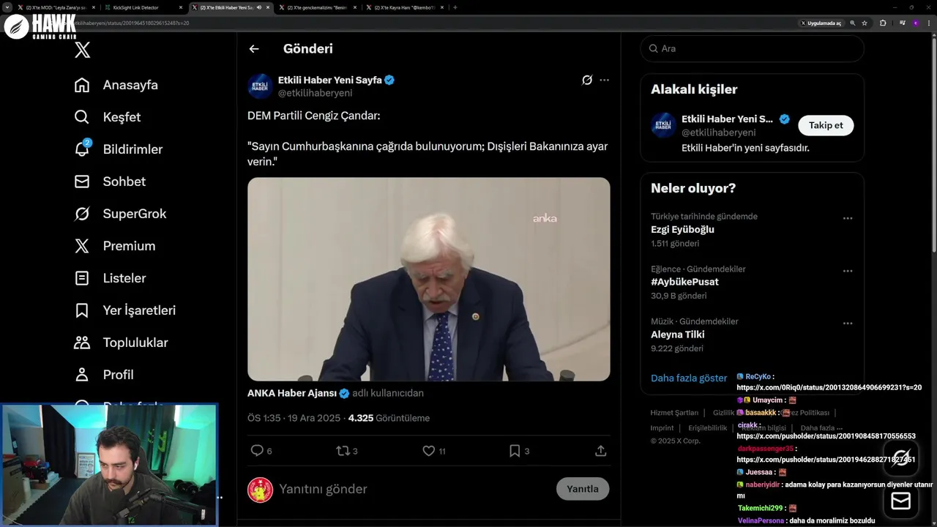The image size is (937, 527).
Task: Close the KickSight Link Detector tab
Action: tap(181, 7)
